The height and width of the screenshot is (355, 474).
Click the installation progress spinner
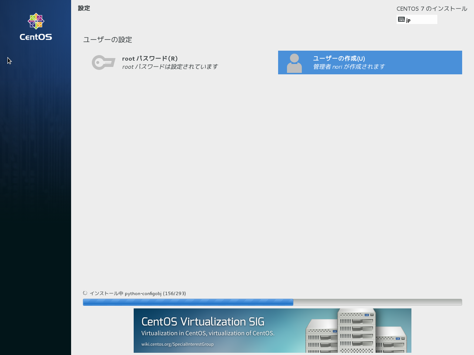85,293
